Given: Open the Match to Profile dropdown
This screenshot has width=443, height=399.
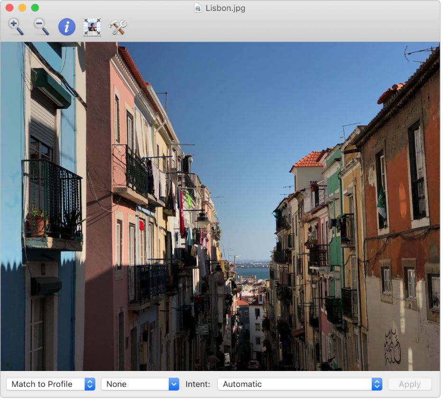Looking at the screenshot, I should (50, 384).
